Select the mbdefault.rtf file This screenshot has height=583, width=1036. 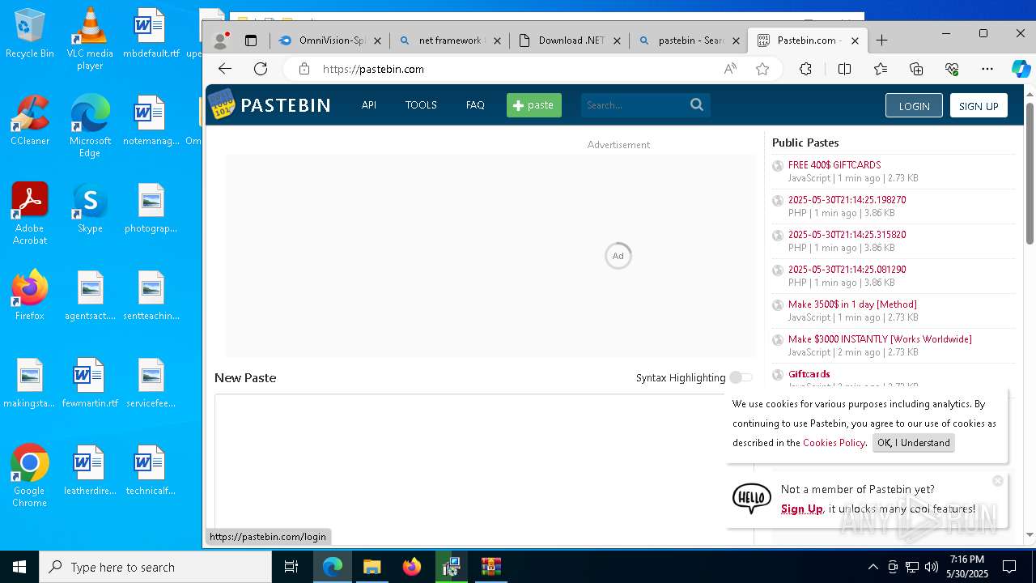coord(151,33)
